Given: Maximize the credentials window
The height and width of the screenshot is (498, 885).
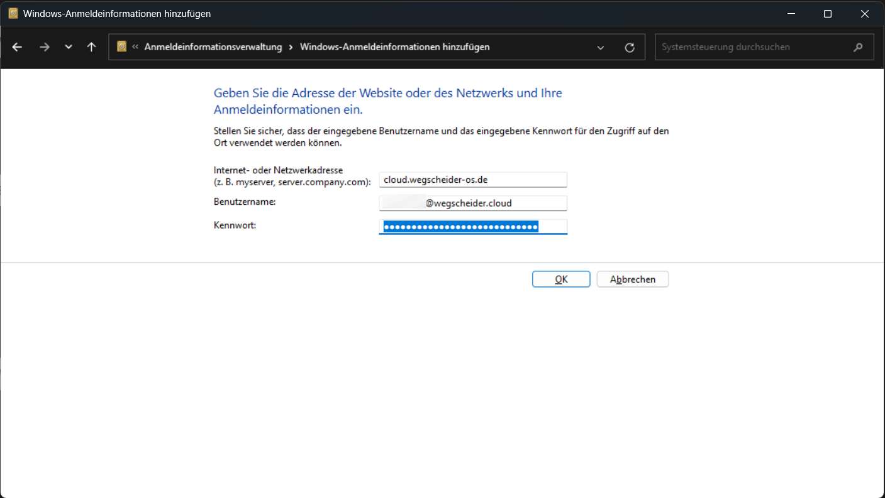Looking at the screenshot, I should tap(828, 13).
